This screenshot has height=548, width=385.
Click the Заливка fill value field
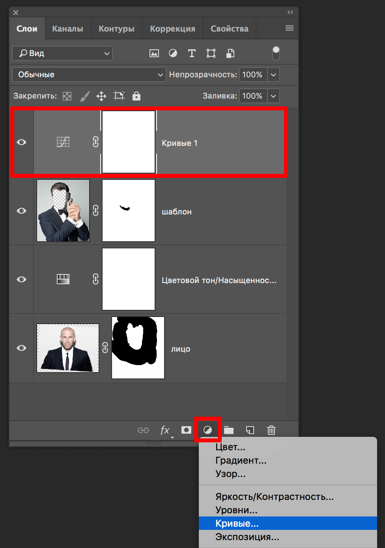pos(253,96)
